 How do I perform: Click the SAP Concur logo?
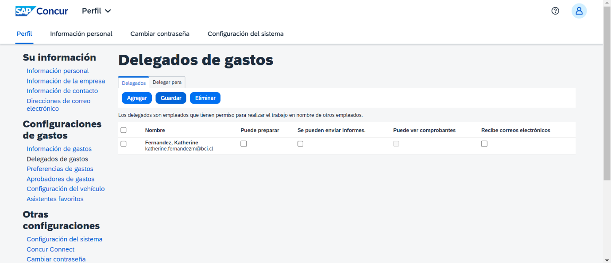(42, 11)
